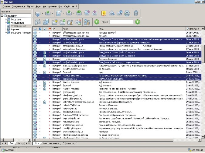Click the blue parked-status column header

click(40, 29)
